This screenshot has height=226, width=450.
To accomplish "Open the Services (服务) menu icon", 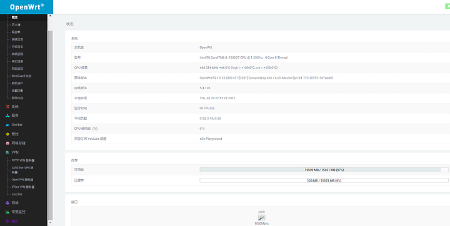I will pos(7,115).
